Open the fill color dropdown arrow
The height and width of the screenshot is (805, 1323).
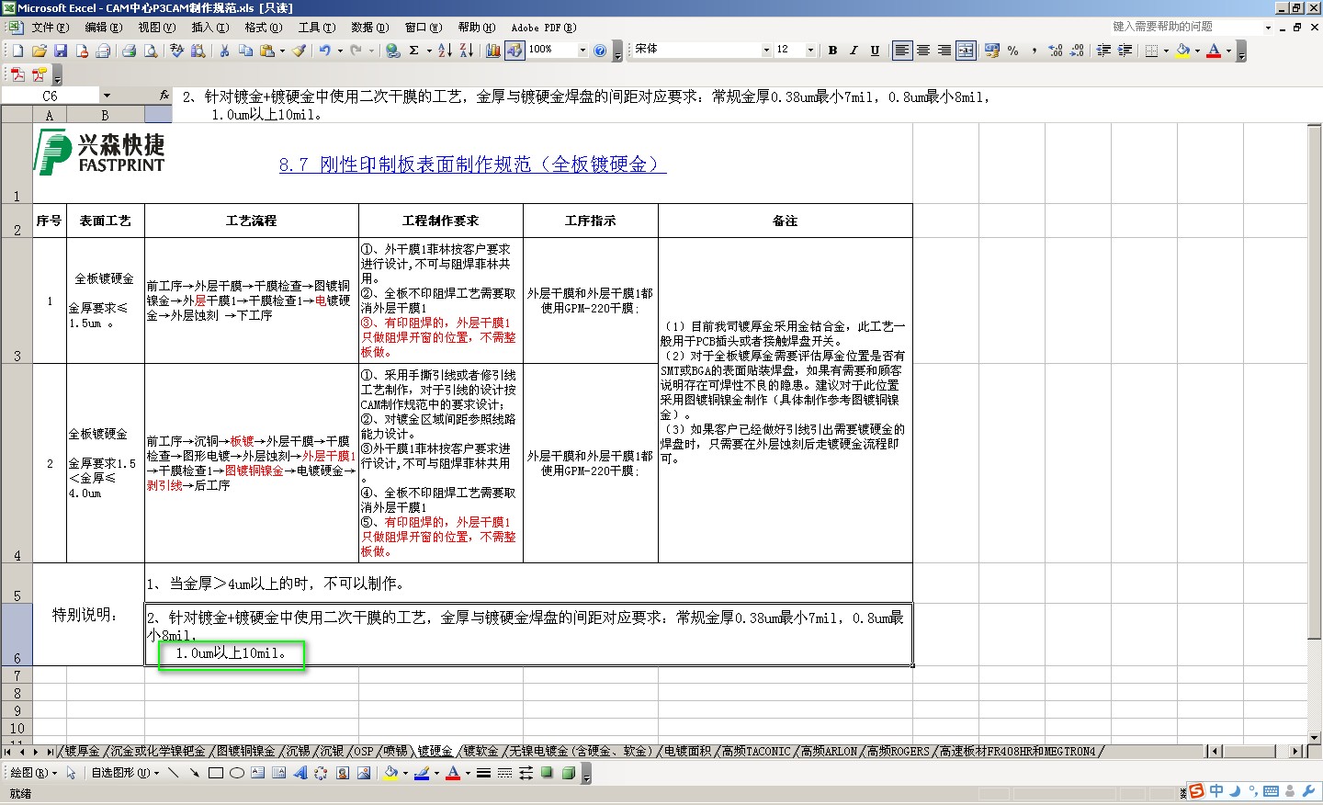[x=1197, y=51]
